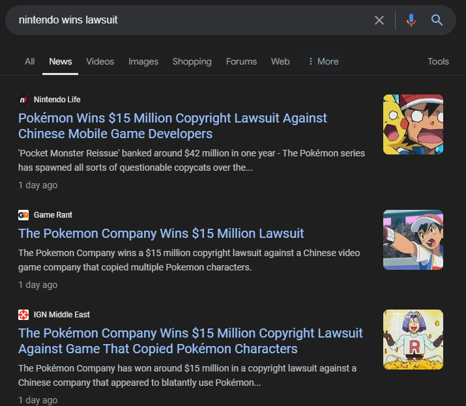Start voice search with the microphone icon
The width and height of the screenshot is (466, 406).
[411, 20]
